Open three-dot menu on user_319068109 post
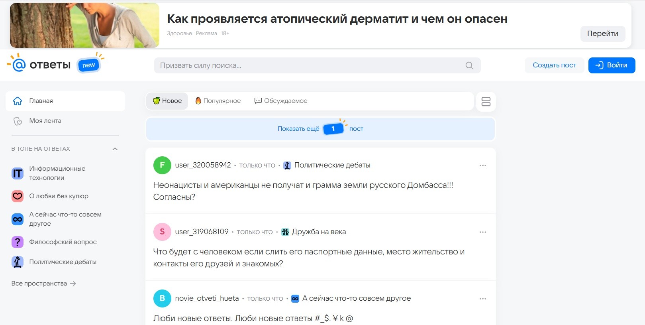 pos(483,232)
